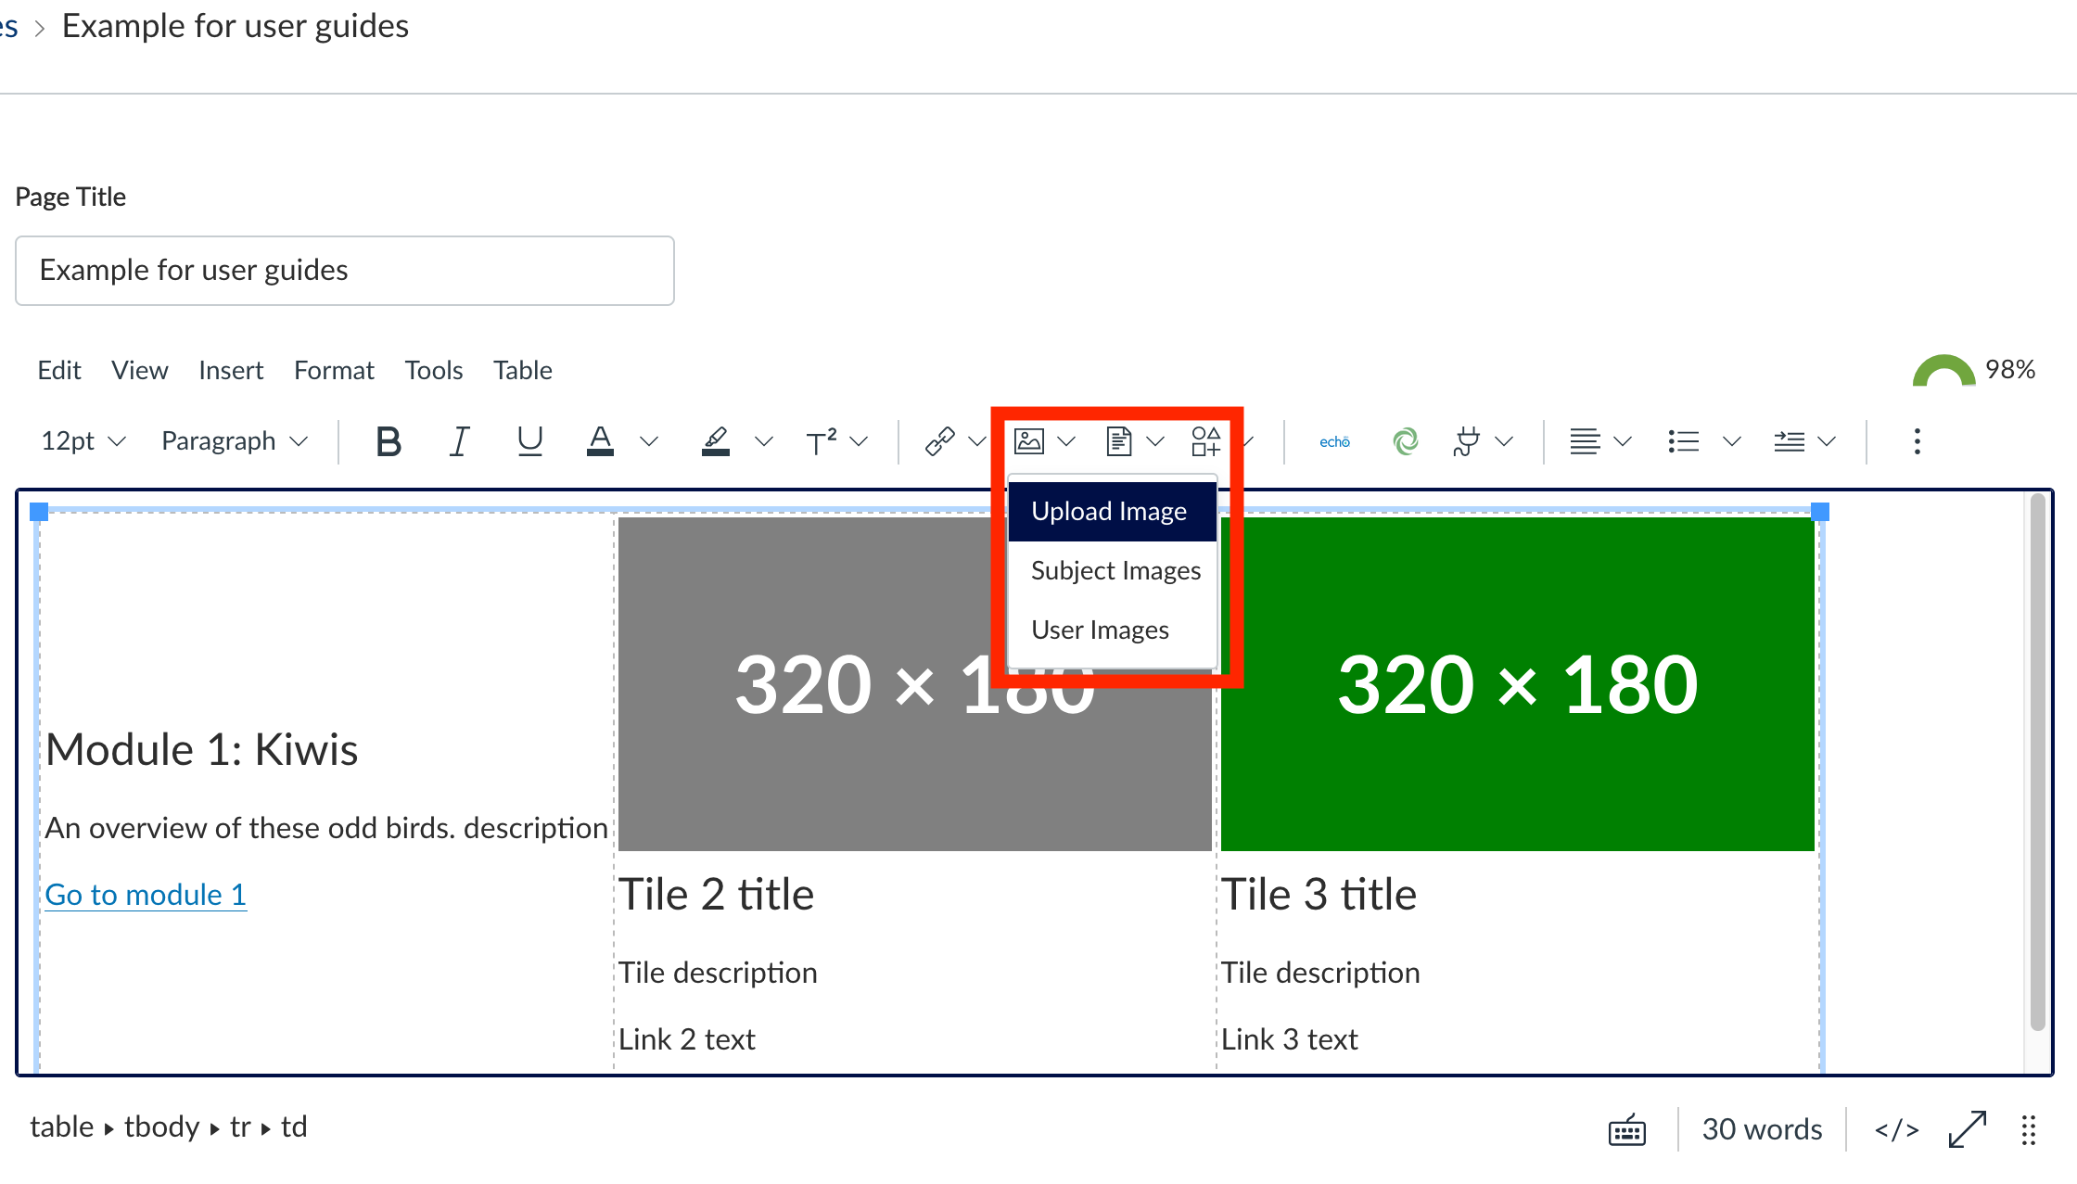The height and width of the screenshot is (1184, 2077).
Task: Click the text alignment icon
Action: (x=1585, y=441)
